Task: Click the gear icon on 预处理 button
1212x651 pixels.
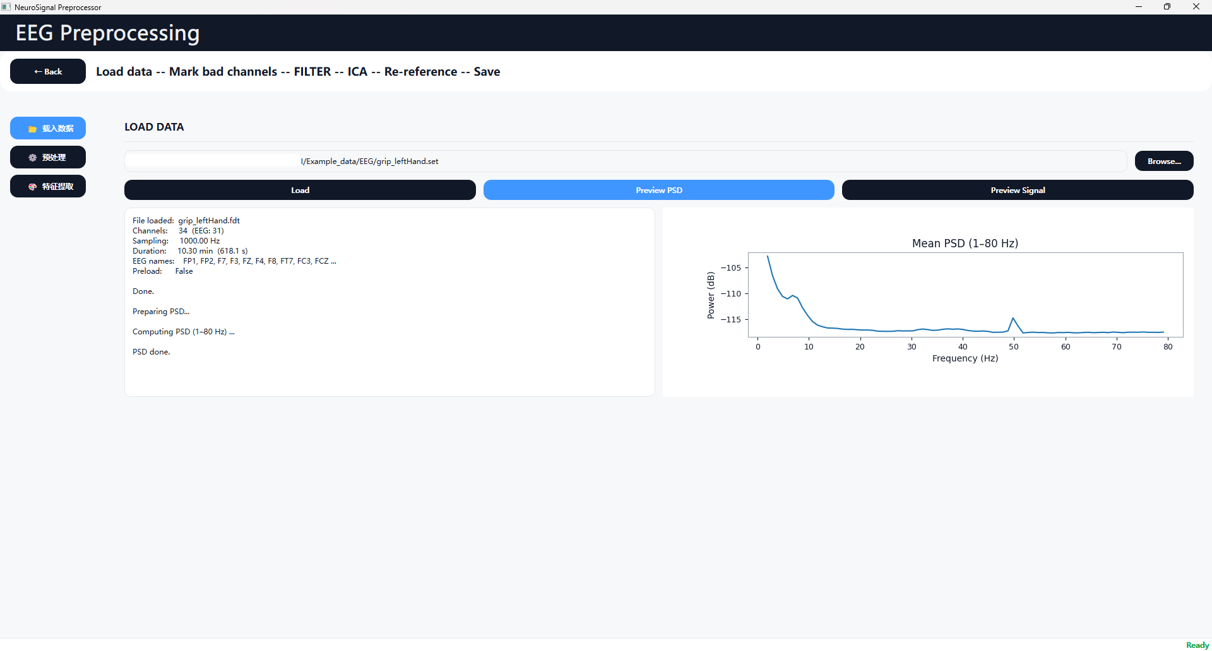Action: 32,158
